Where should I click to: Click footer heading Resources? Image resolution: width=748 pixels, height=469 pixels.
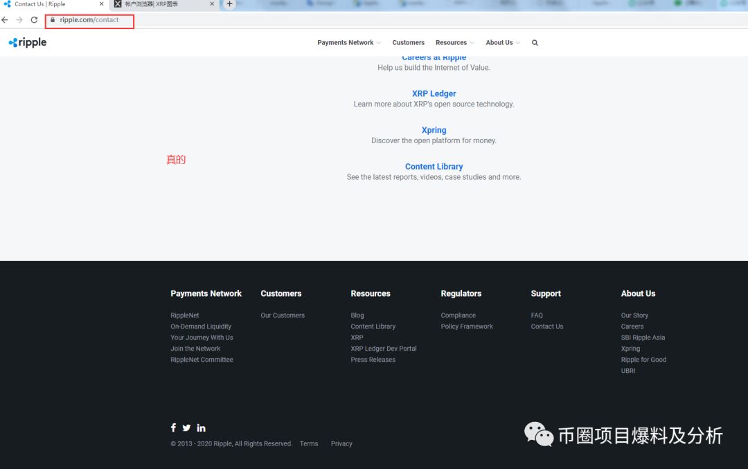click(371, 293)
